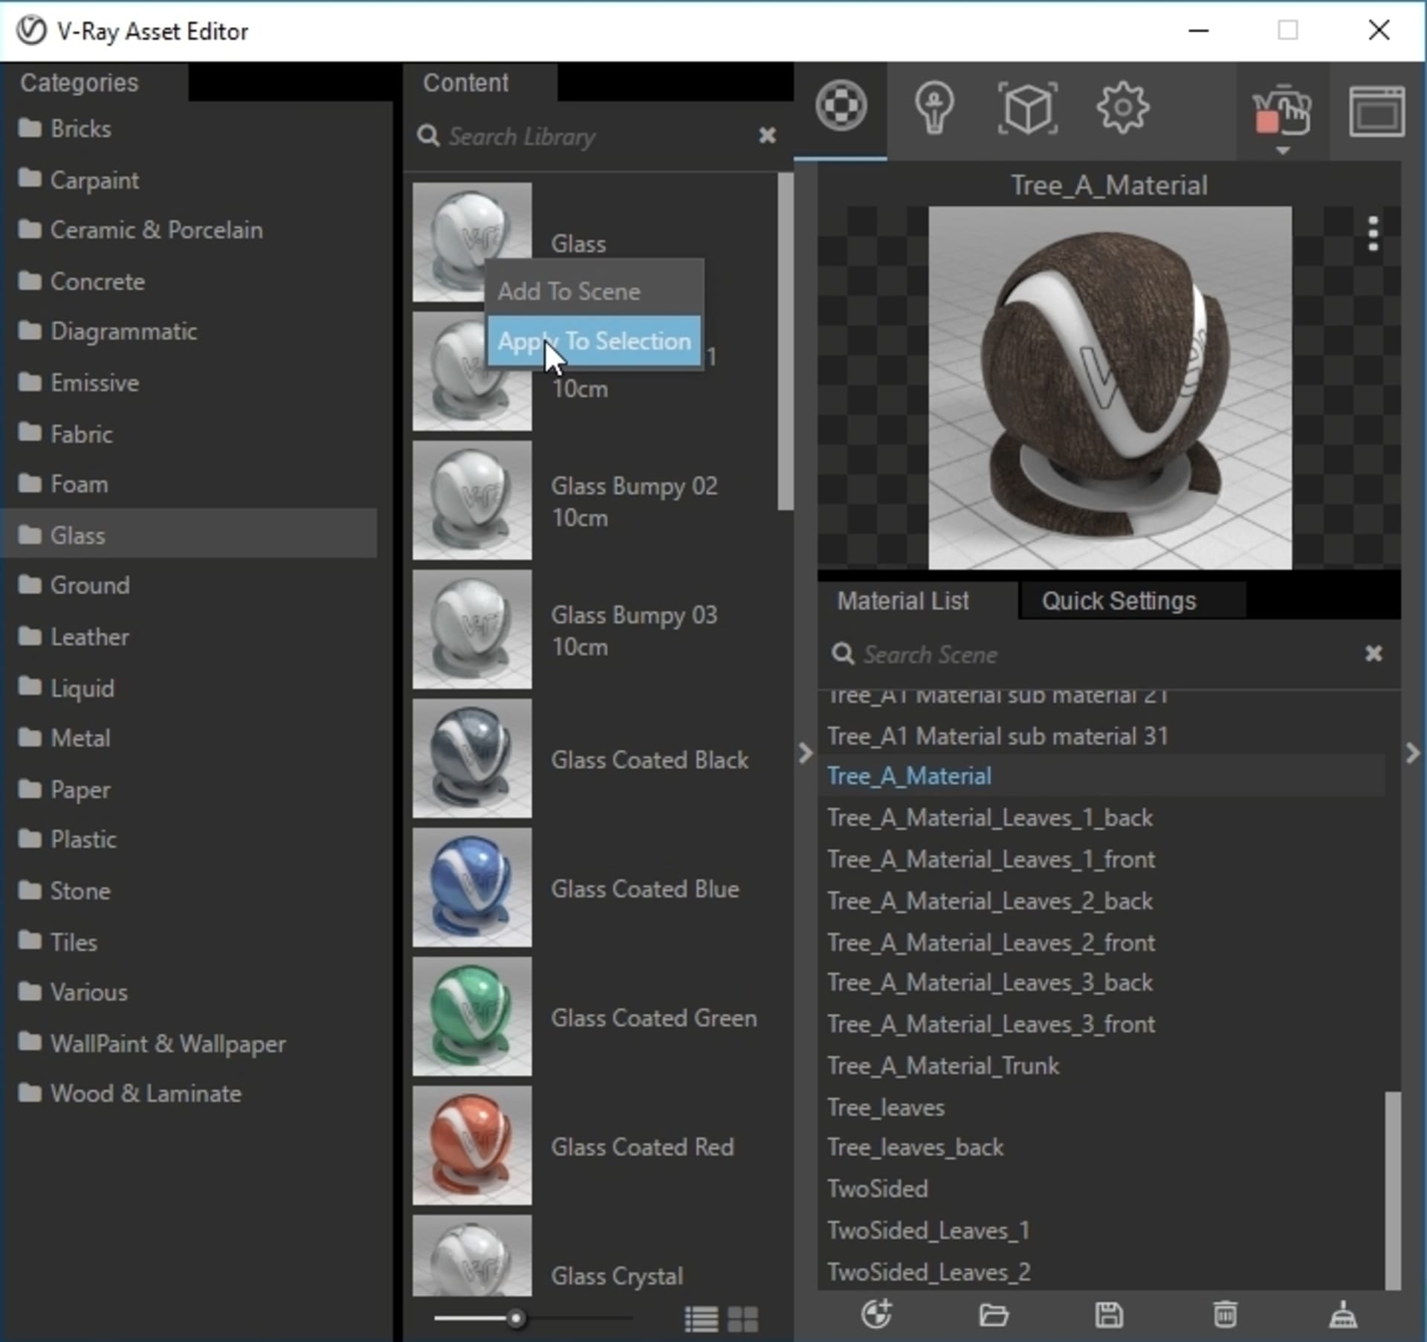Open the Emissive category folder

click(x=79, y=382)
